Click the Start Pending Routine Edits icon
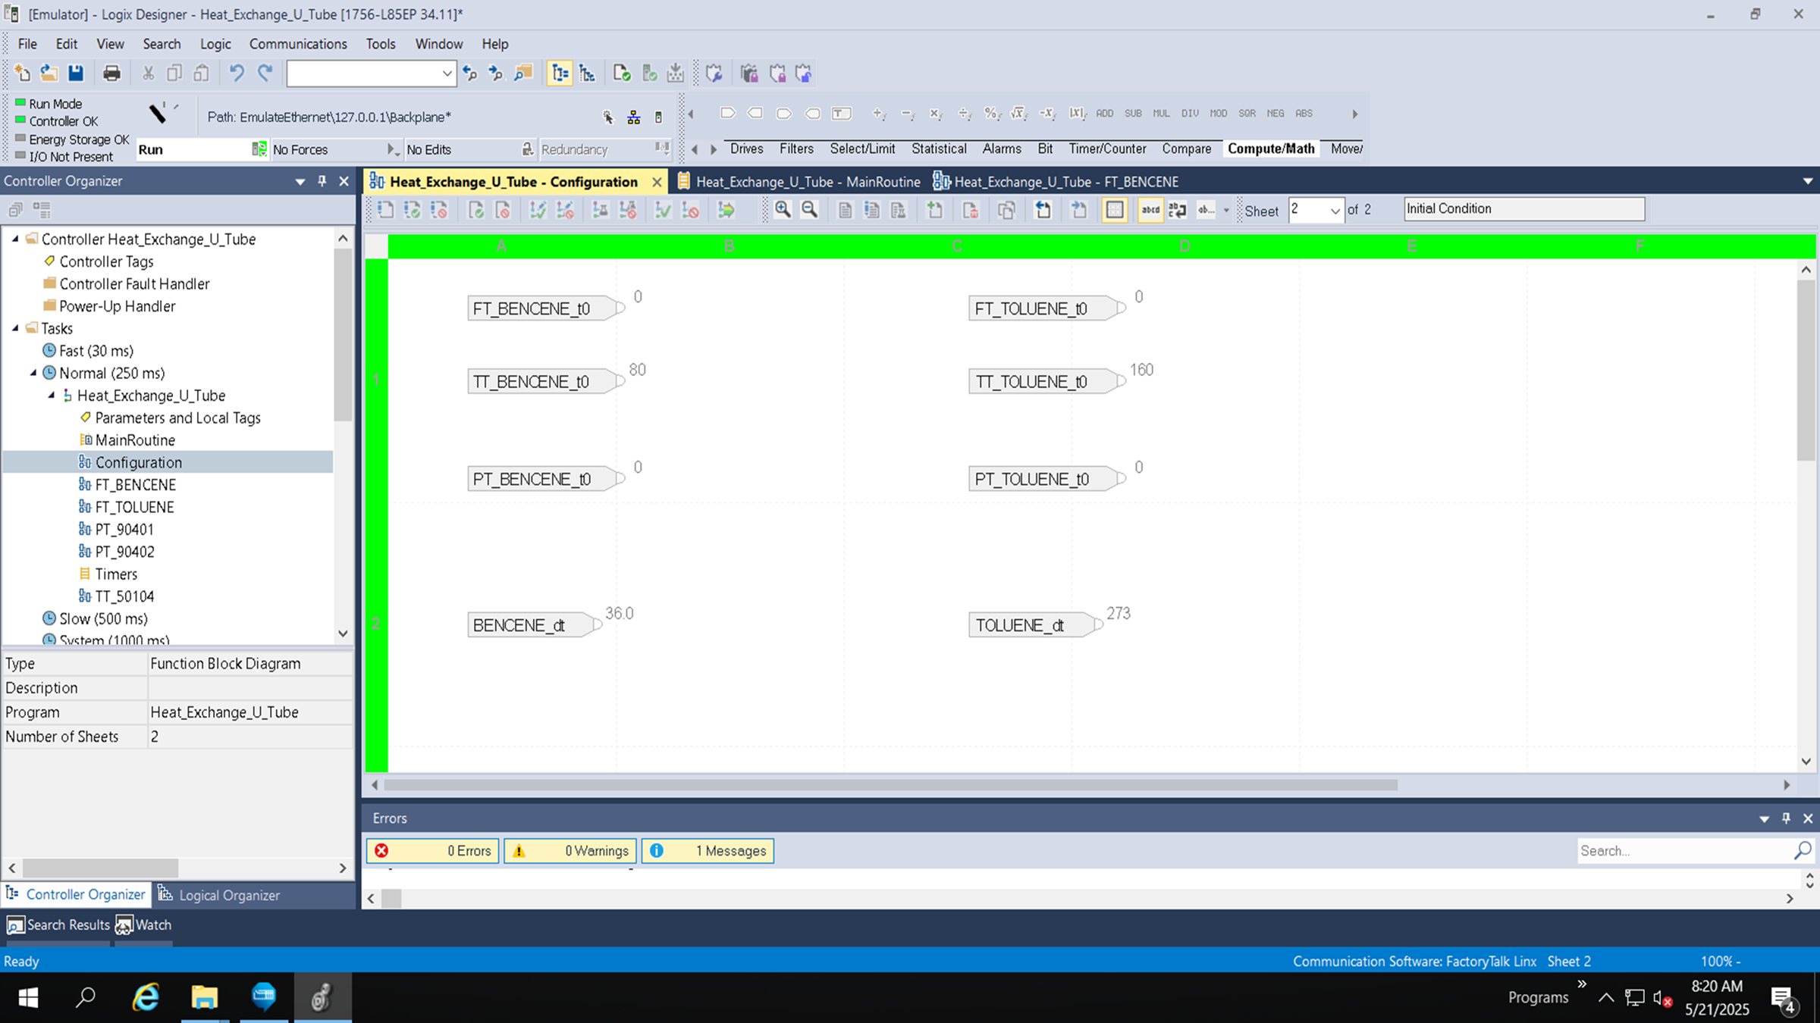Image resolution: width=1820 pixels, height=1023 pixels. (x=385, y=210)
